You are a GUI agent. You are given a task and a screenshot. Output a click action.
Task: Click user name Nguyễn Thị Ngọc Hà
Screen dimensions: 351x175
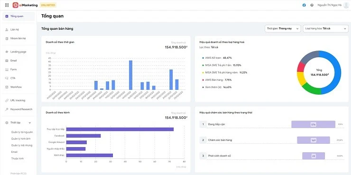tap(330, 5)
